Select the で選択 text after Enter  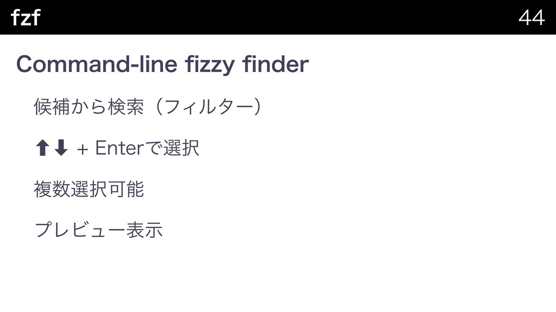pyautogui.click(x=172, y=148)
